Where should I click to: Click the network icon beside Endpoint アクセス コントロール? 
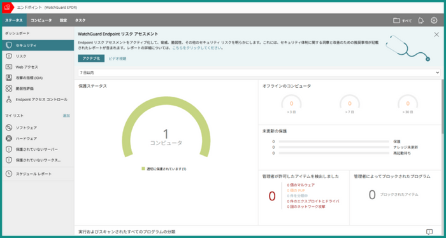click(9, 99)
